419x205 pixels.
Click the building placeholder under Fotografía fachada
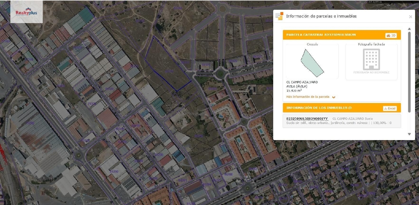point(371,59)
